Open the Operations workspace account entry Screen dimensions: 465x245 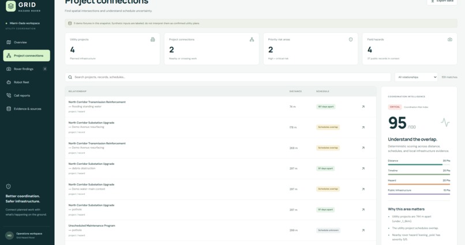[27, 236]
